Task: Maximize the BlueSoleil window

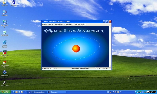Action: [x=107, y=22]
